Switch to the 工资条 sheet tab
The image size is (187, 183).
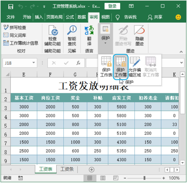coord(67,169)
